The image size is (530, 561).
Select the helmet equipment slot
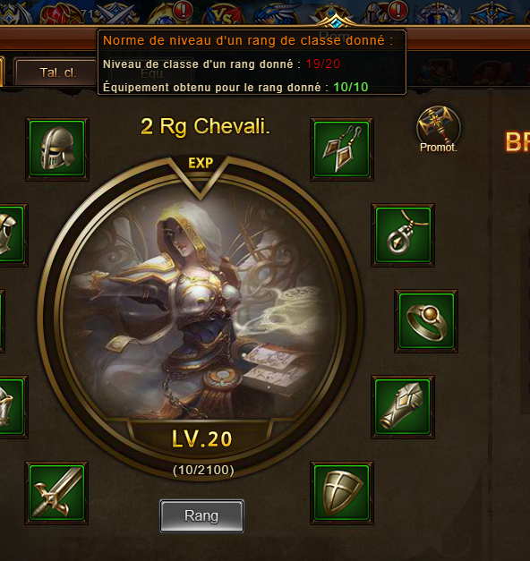(57, 149)
